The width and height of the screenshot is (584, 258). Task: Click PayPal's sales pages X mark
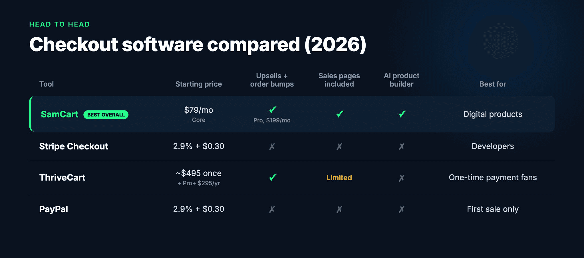pyautogui.click(x=339, y=210)
